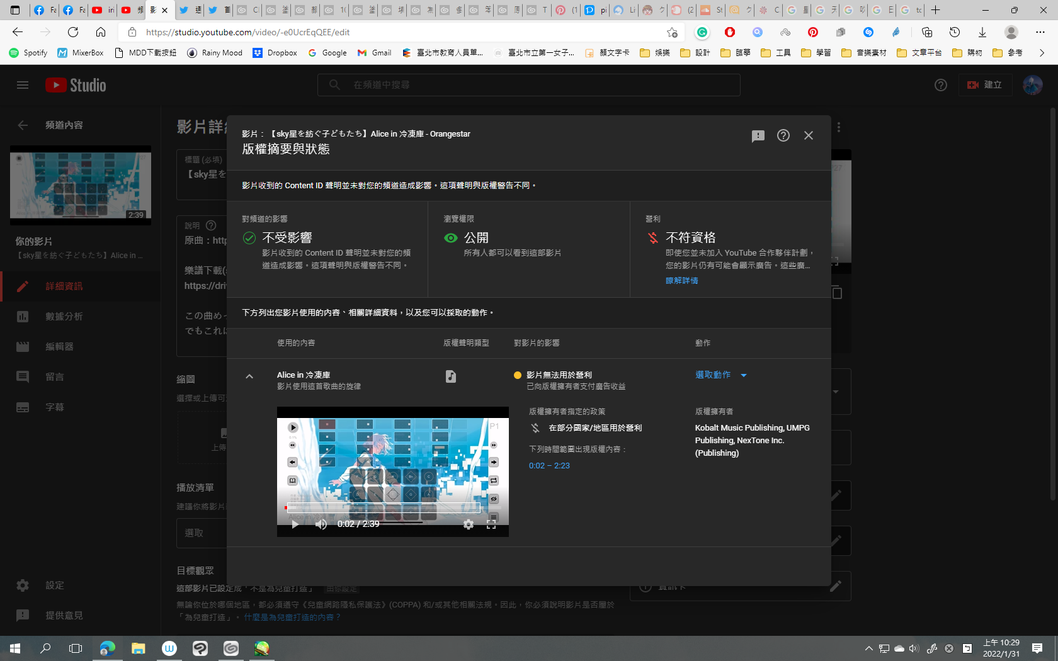Click the 在部分國家/地區用於營利 policy text
This screenshot has height=661, width=1058.
coord(595,428)
